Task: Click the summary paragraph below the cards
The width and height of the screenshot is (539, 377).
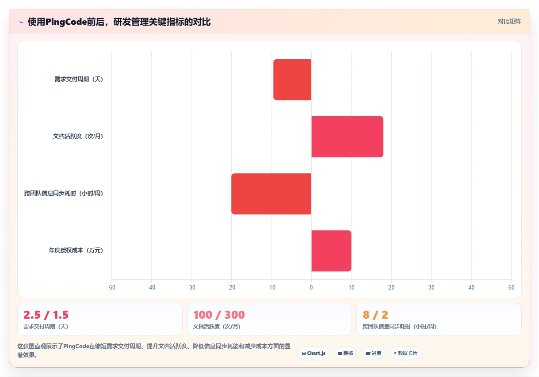Action: pyautogui.click(x=153, y=350)
